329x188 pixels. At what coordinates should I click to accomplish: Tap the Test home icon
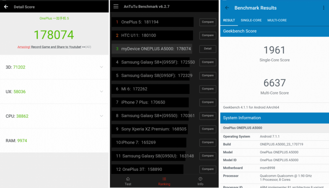pos(128,179)
